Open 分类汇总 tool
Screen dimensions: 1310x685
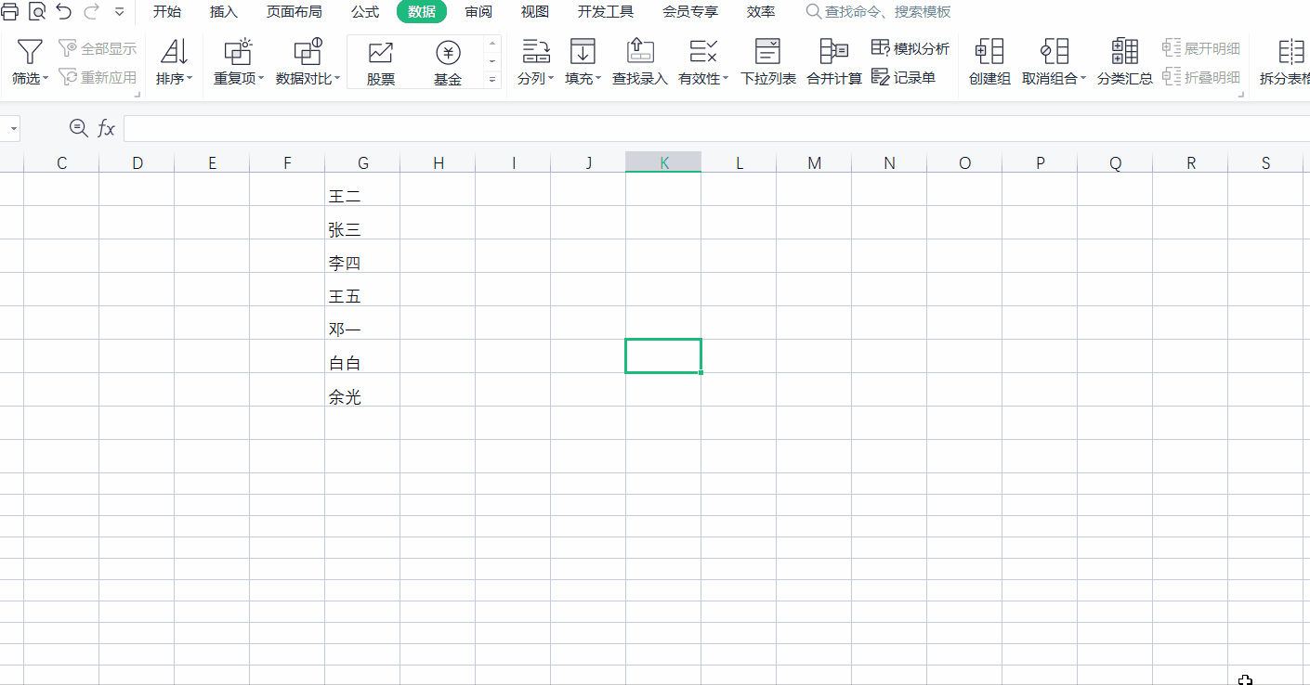pos(1125,62)
